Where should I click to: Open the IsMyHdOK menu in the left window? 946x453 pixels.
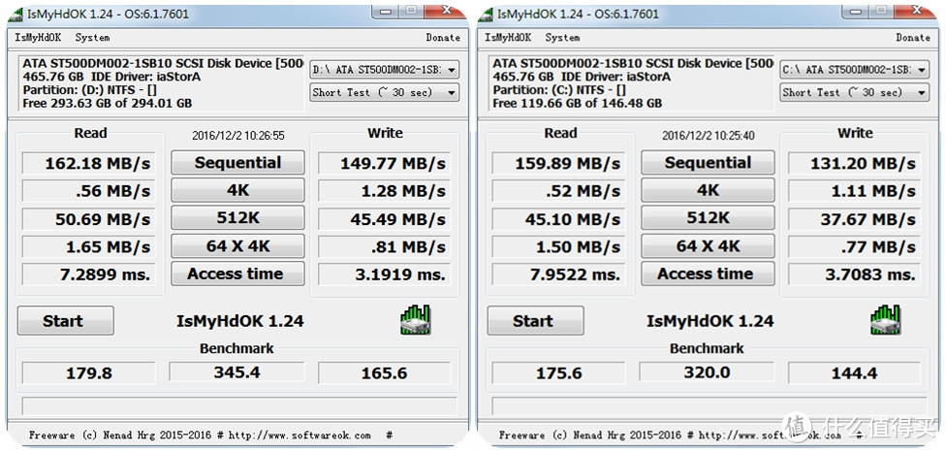tap(38, 38)
